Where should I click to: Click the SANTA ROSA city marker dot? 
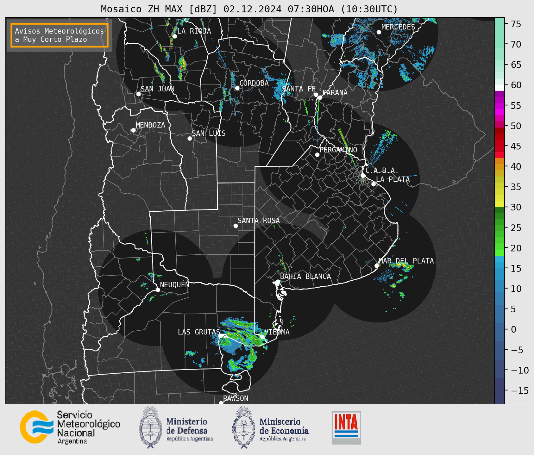pos(236,226)
